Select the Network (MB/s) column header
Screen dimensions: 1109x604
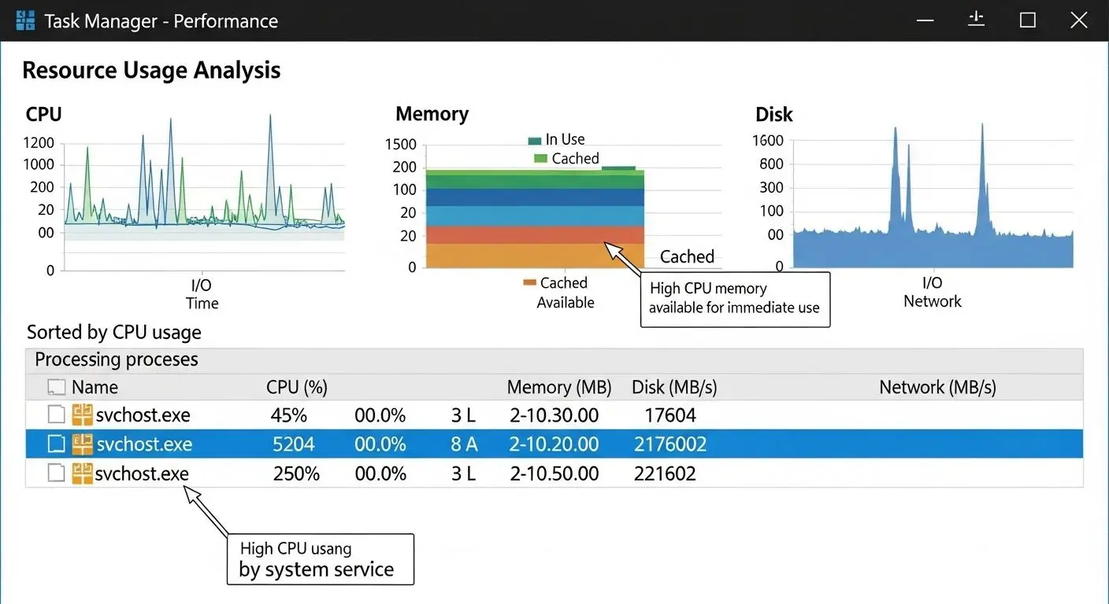pyautogui.click(x=937, y=387)
